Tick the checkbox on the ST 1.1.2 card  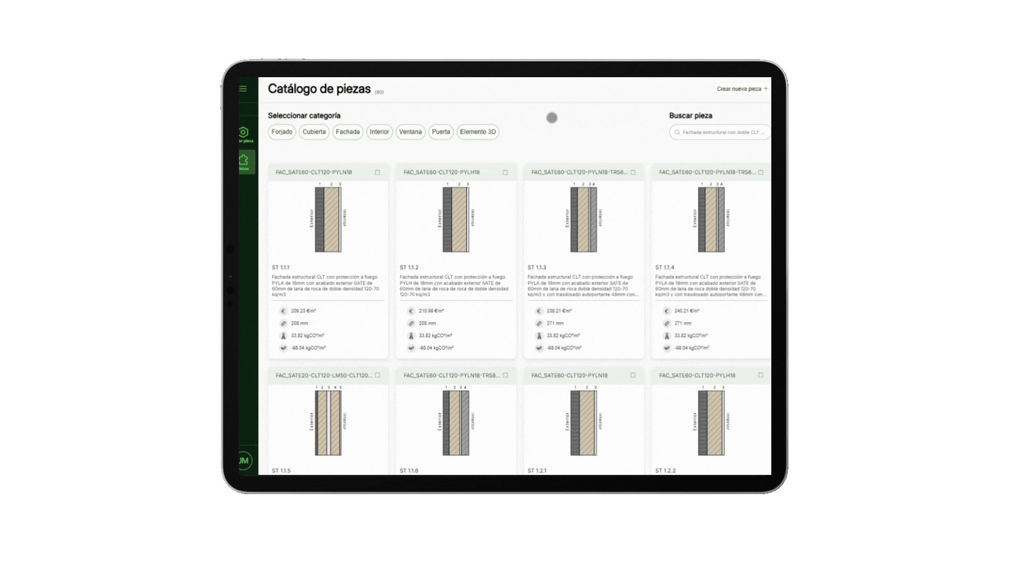click(505, 172)
